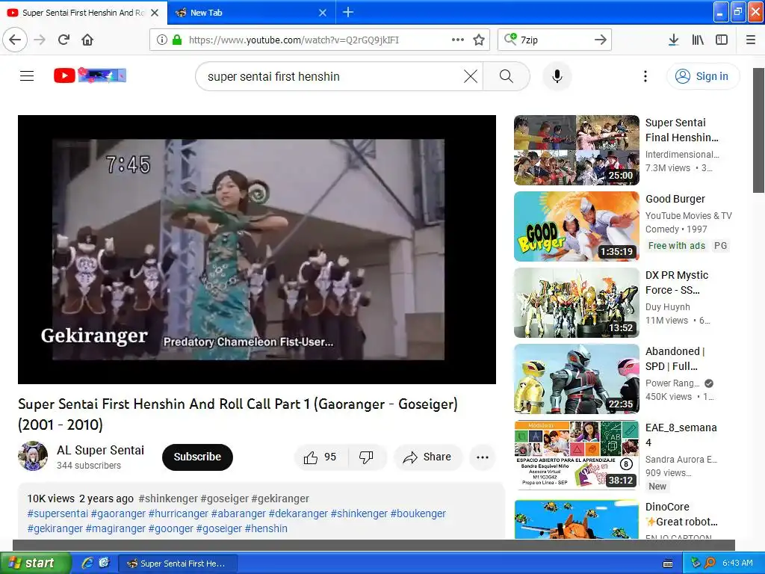Clear the YouTube search text with X
765x574 pixels.
coord(471,76)
